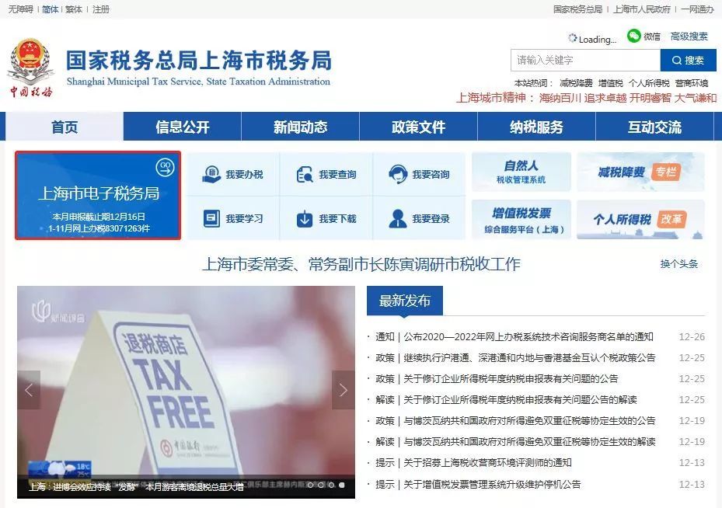Viewport: 722px width, 508px height.
Task: Open the 一网通办 top link
Action: 698,9
